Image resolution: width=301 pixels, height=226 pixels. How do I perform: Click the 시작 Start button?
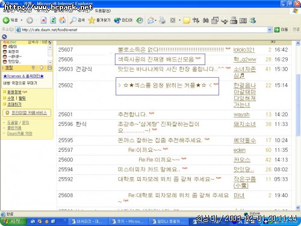tap(13, 221)
